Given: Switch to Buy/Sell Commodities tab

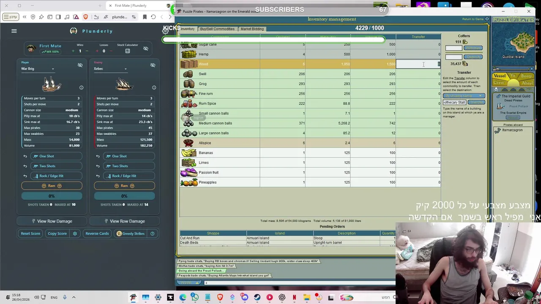Looking at the screenshot, I should click(217, 29).
